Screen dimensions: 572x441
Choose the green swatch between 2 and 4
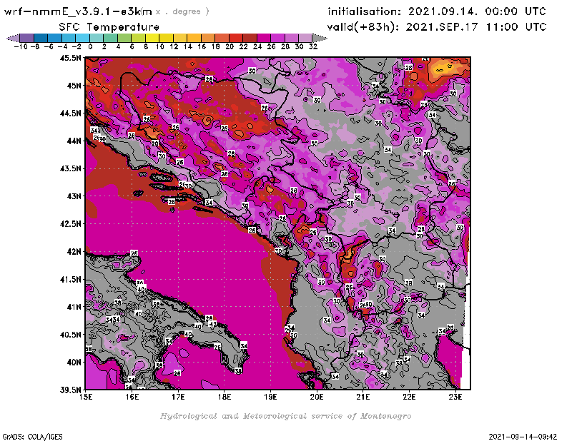click(x=111, y=38)
